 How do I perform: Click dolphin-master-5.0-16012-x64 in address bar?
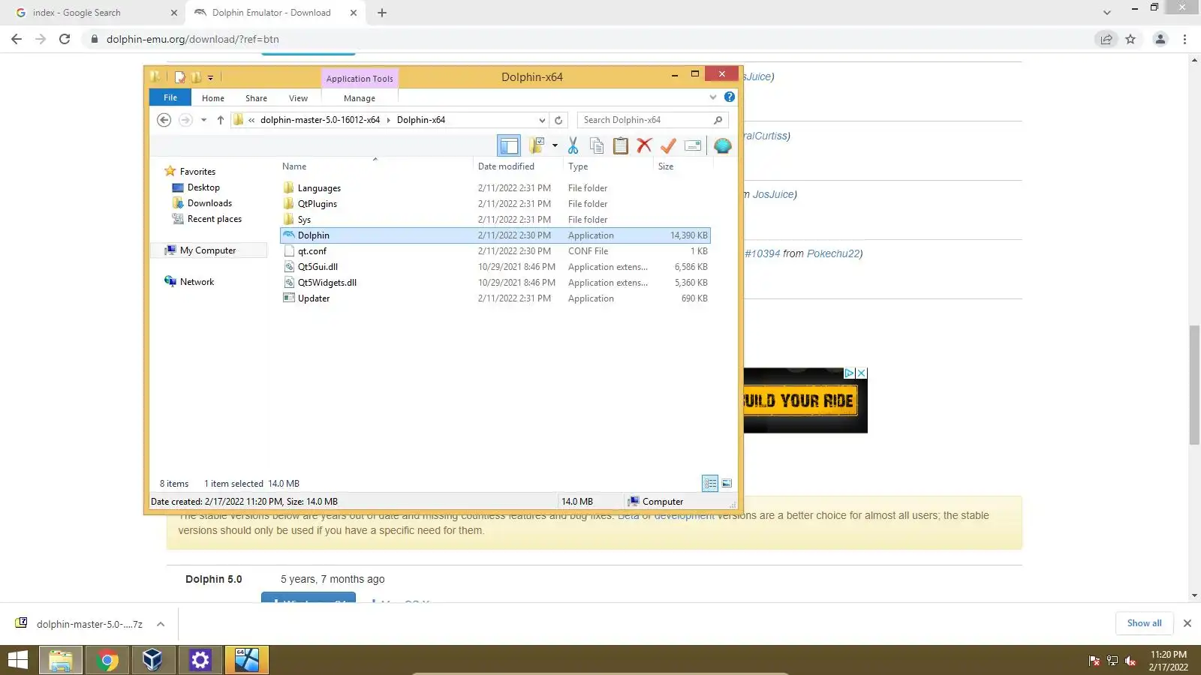320,120
